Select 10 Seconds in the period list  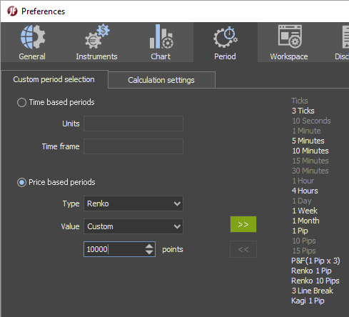[x=311, y=121]
